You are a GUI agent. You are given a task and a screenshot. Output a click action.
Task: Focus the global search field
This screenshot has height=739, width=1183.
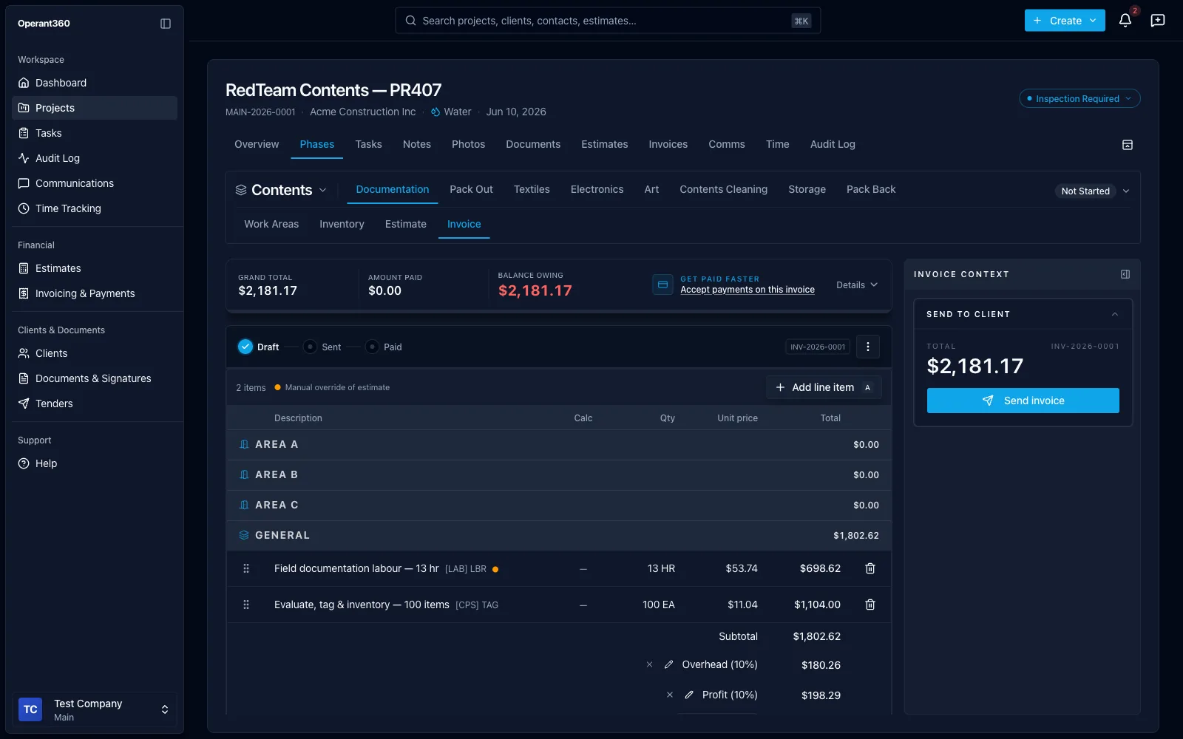tap(608, 21)
